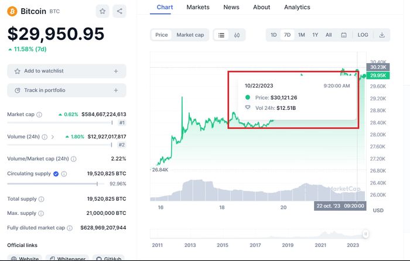Click the share icon near Bitcoin title
Screen dimensions: 410x261
(x=119, y=11)
